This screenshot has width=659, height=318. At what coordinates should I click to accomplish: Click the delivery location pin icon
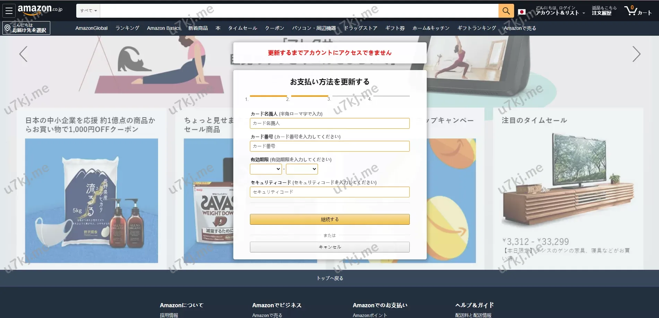coord(7,28)
